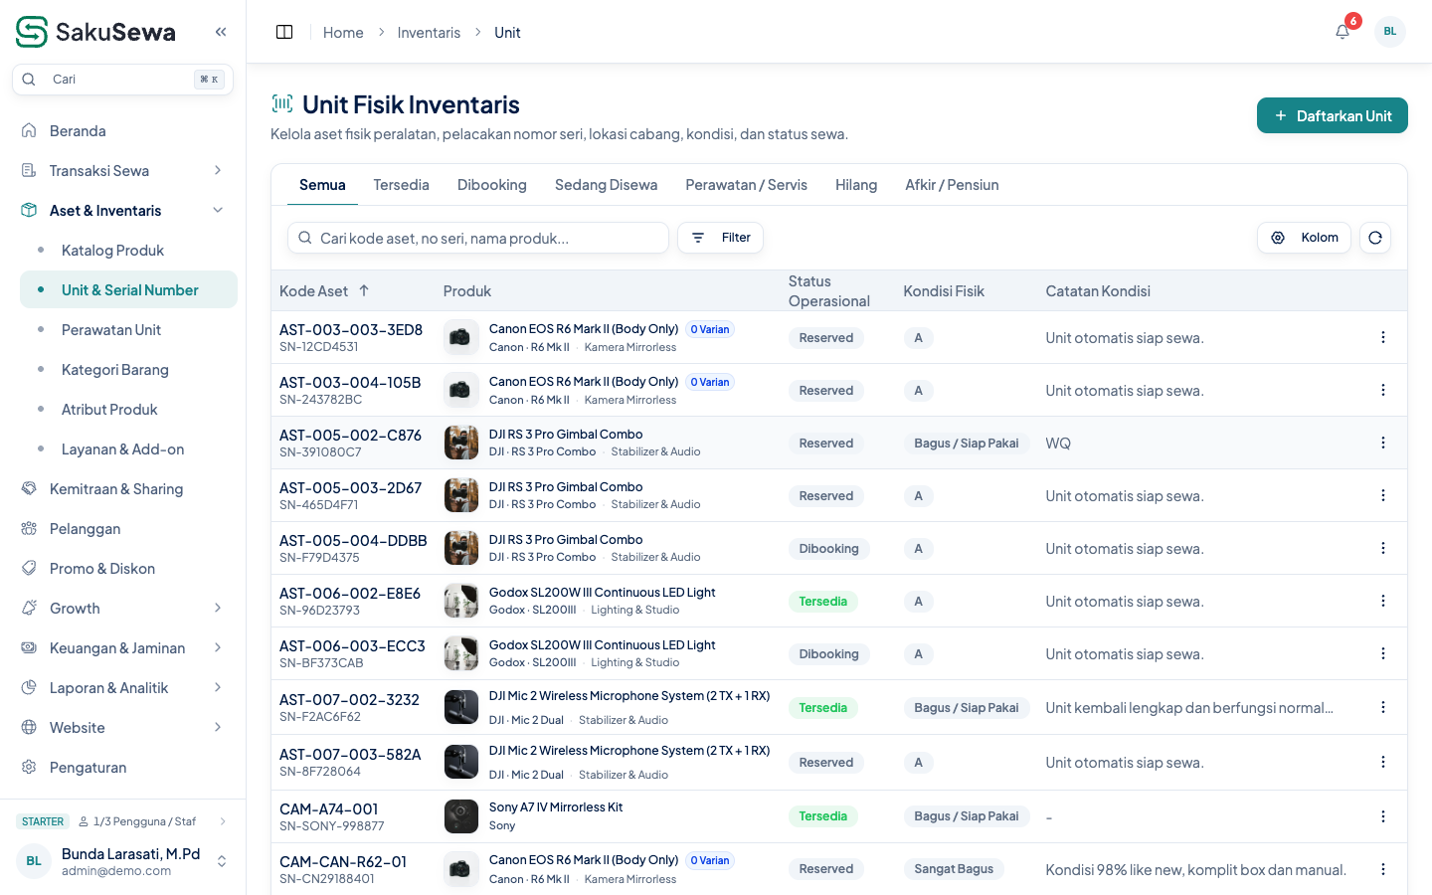This screenshot has height=895, width=1432.
Task: Click the SakuSewa logo
Action: [95, 32]
